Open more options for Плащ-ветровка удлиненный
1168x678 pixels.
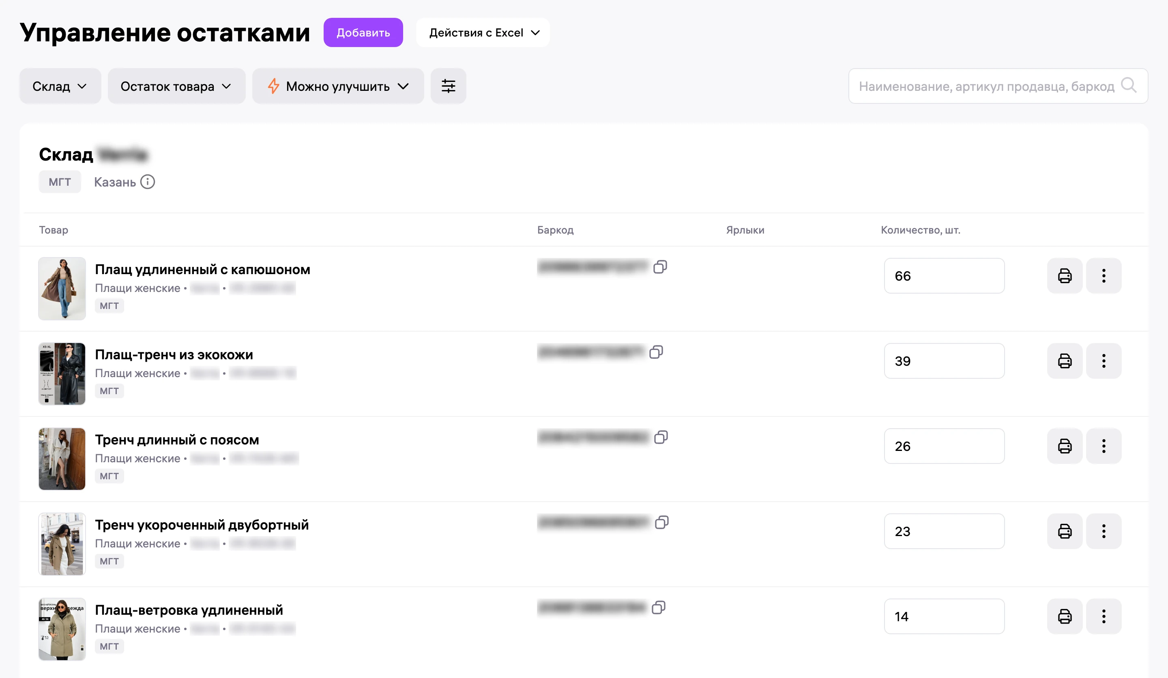(1104, 616)
